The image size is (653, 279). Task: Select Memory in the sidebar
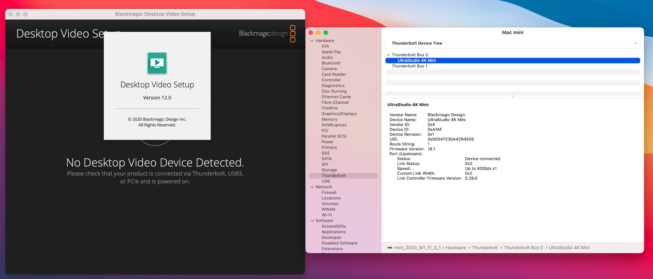coord(329,119)
